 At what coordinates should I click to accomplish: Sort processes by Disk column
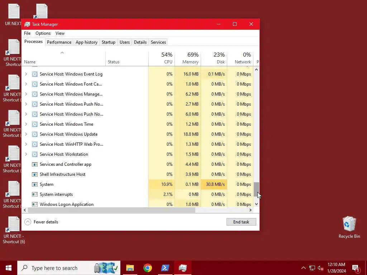point(214,58)
